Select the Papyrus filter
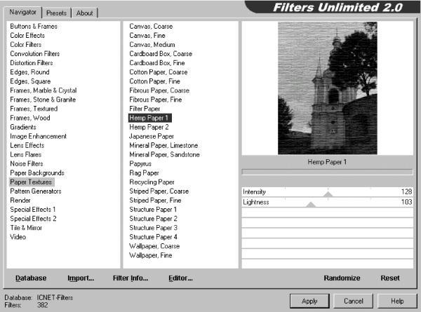The width and height of the screenshot is (421, 312). coord(142,163)
